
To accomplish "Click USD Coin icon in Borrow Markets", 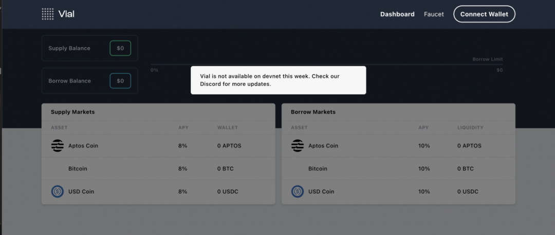I will (x=298, y=191).
